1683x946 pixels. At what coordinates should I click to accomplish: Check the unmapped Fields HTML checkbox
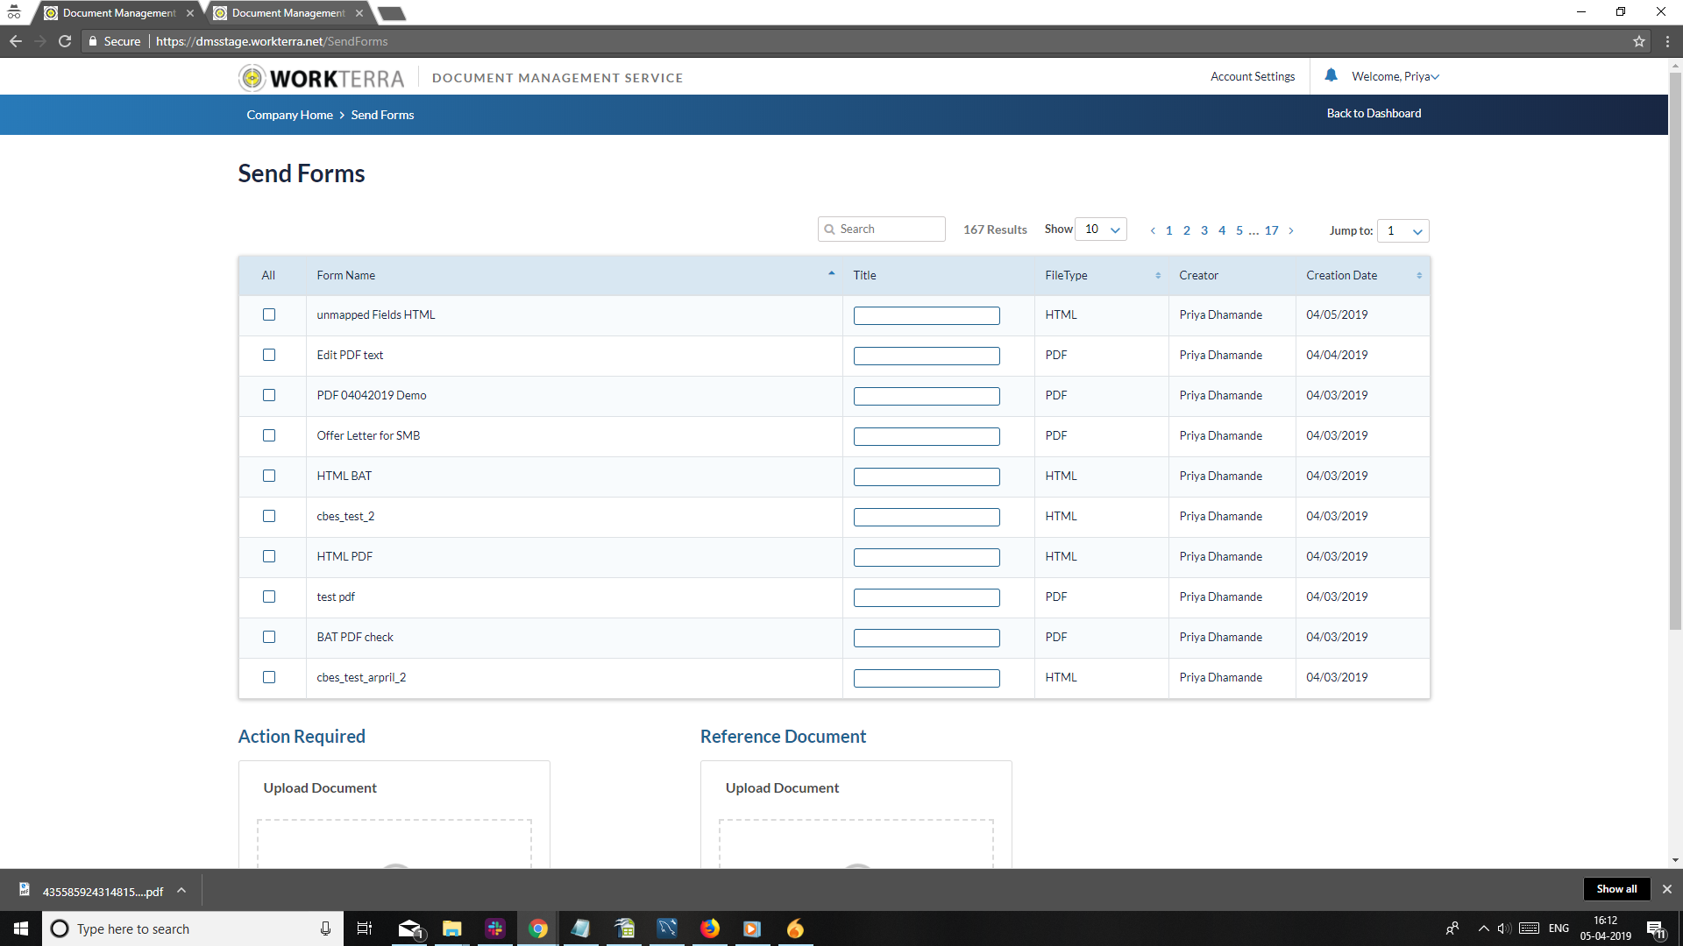point(269,314)
